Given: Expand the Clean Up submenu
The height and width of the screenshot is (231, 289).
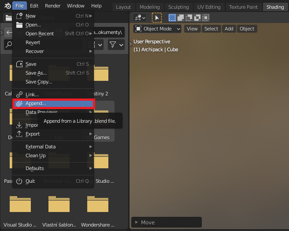Looking at the screenshot, I should [53, 155].
